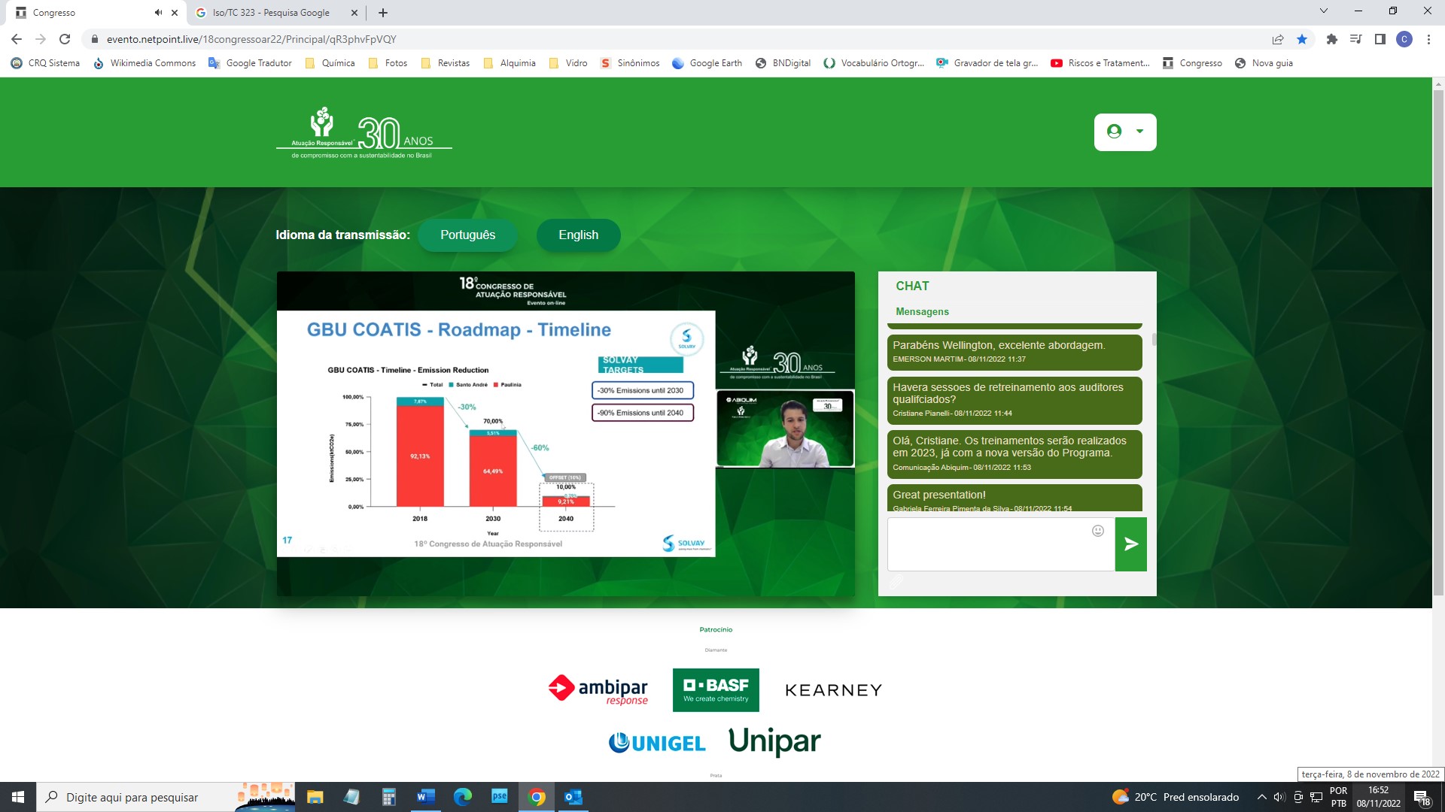Open the Revistas bookmarks folder

click(446, 63)
